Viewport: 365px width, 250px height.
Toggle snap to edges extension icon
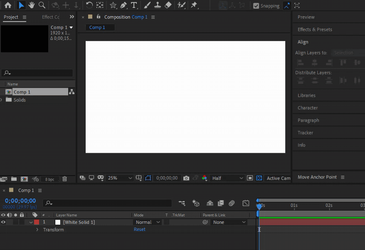(x=286, y=5)
